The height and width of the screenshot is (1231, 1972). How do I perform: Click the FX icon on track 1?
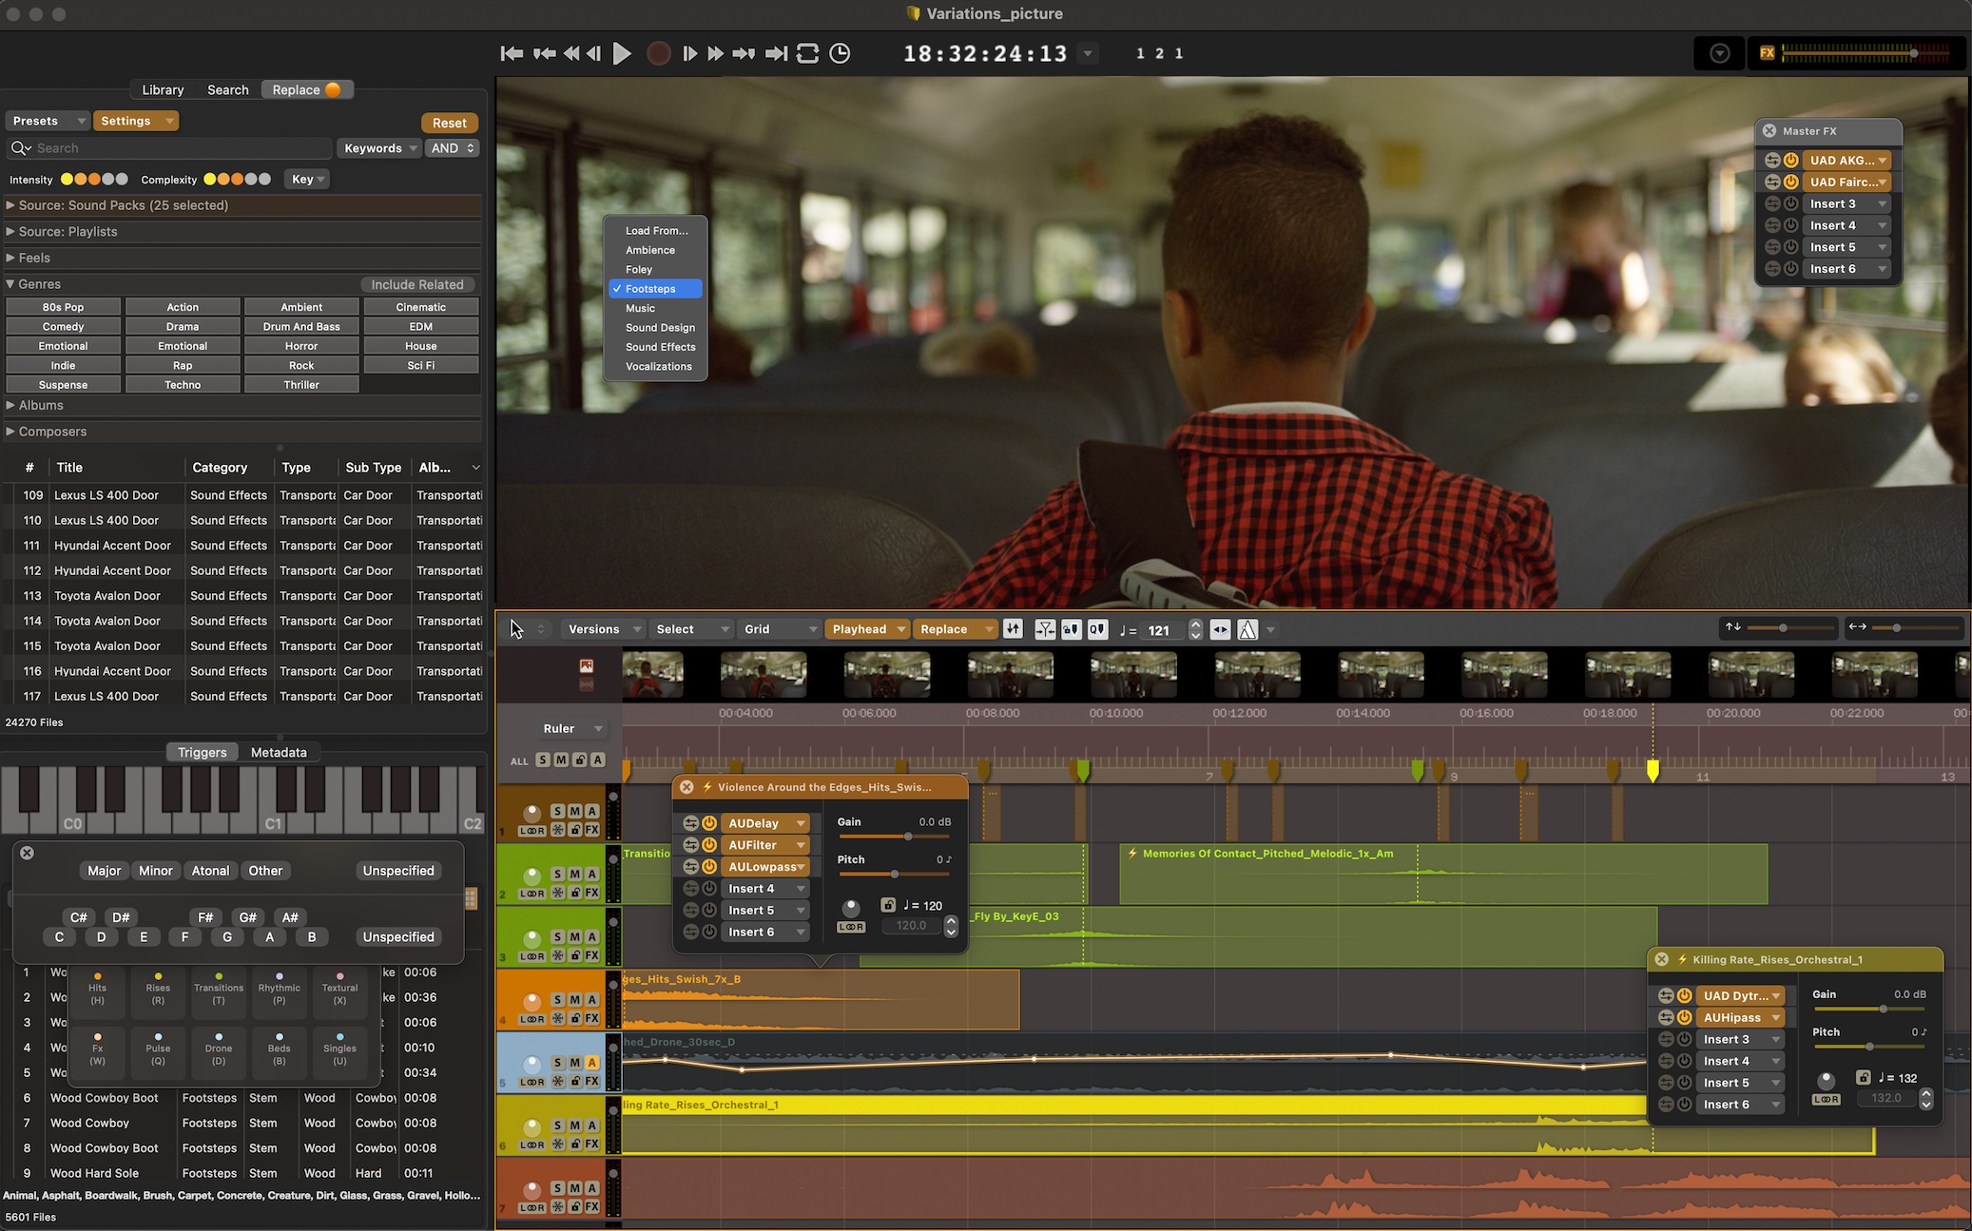[x=591, y=830]
